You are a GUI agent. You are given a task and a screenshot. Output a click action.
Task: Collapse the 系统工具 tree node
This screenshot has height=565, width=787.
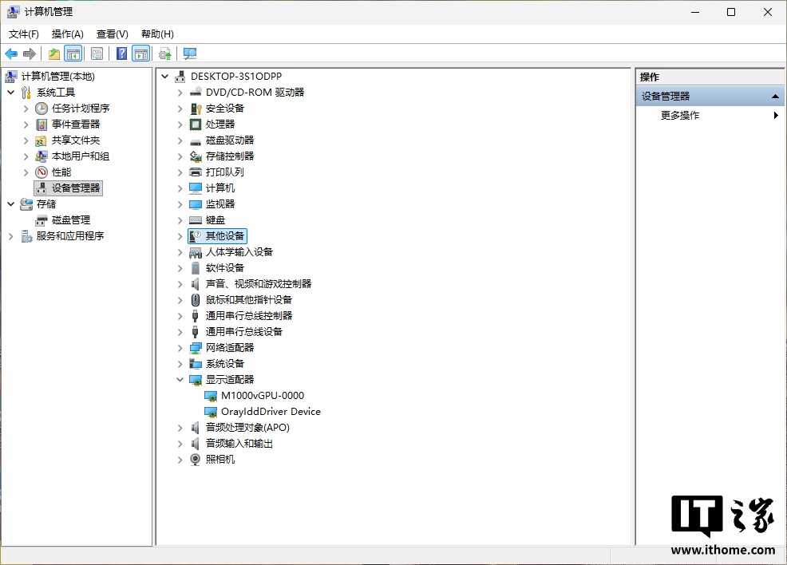(11, 93)
